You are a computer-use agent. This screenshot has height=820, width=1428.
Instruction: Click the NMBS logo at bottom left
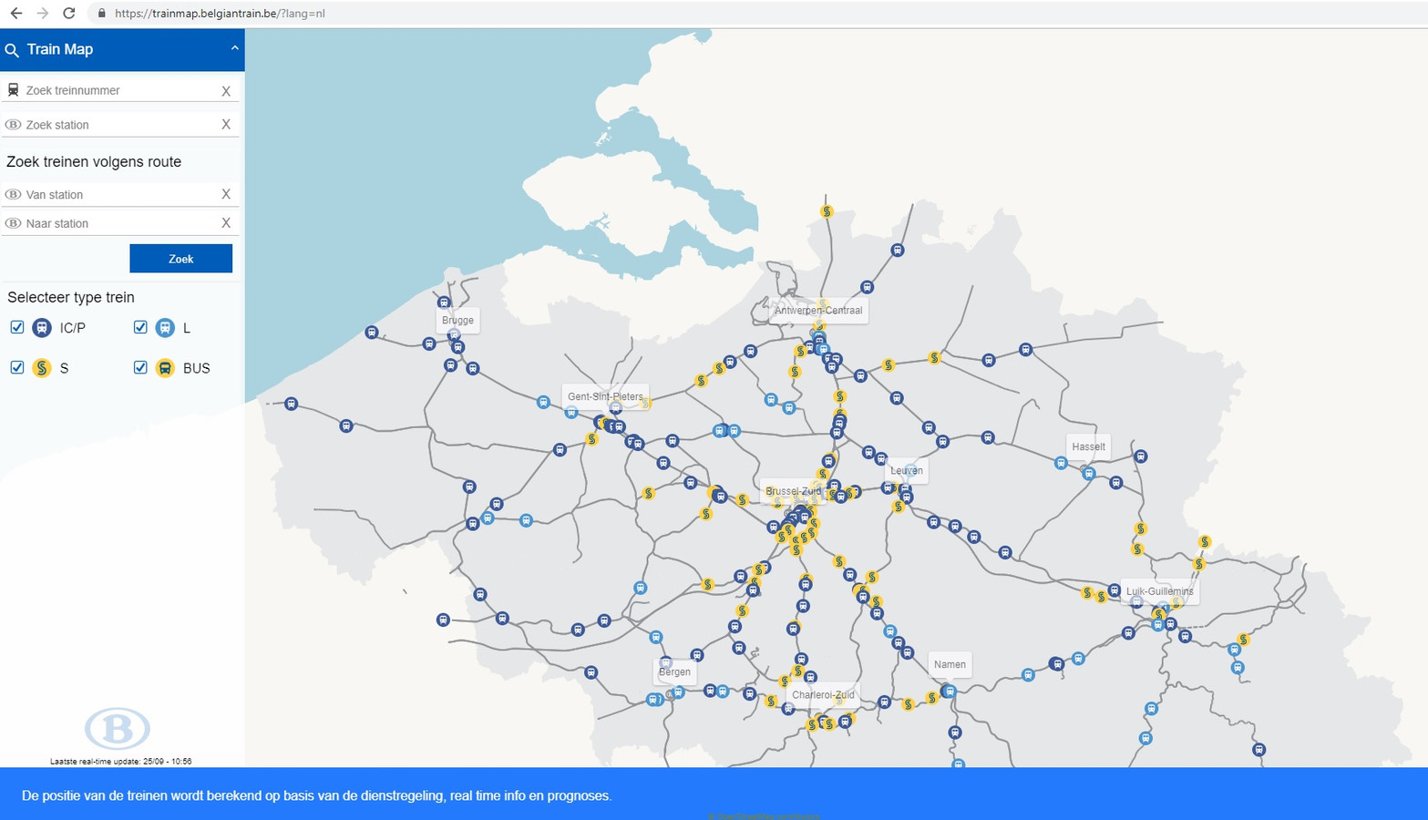[117, 728]
